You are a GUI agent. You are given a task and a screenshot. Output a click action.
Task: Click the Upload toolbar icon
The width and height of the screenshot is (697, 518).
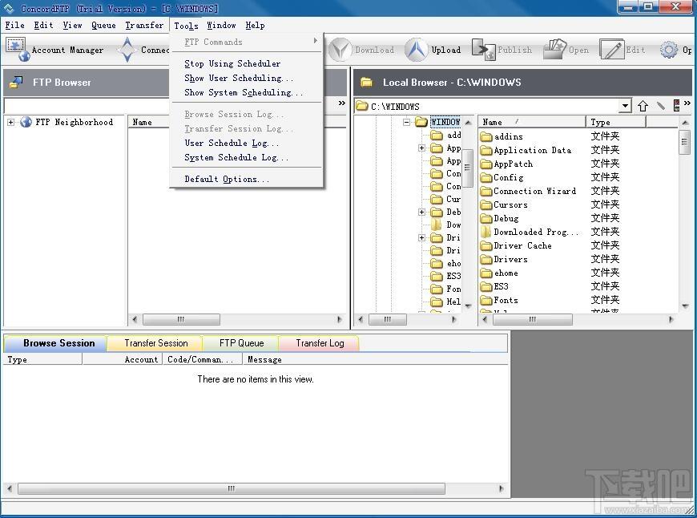tap(416, 50)
